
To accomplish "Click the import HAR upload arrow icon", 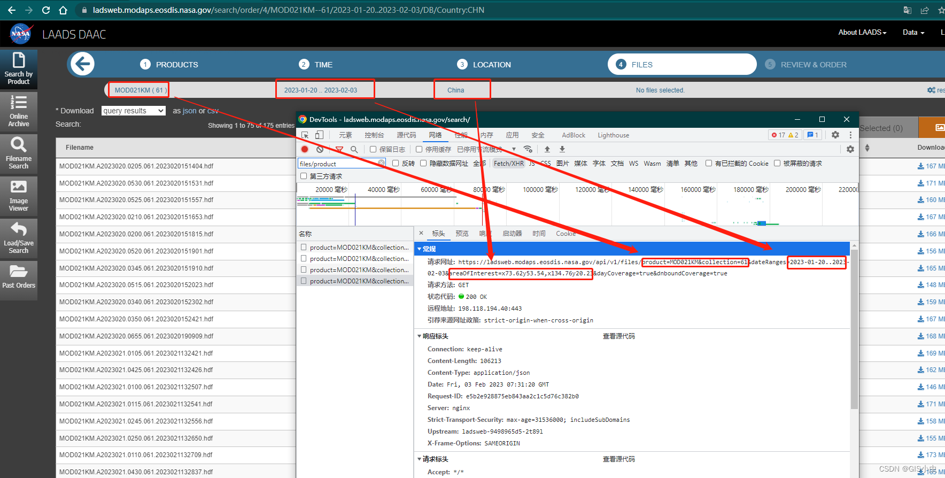I will coord(547,149).
